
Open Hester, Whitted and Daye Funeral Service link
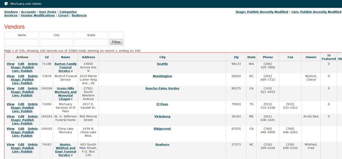(65, 150)
